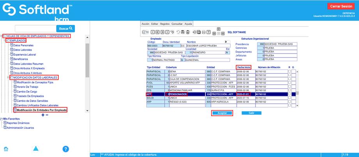Expand the Mis Favoritos tree node
Image resolution: width=359 pixels, height=157 pixels.
tap(2, 118)
